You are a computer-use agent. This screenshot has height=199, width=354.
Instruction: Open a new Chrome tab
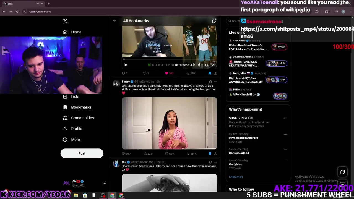point(49,4)
